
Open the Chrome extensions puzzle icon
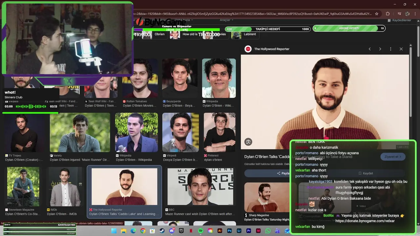pyautogui.click(x=388, y=14)
